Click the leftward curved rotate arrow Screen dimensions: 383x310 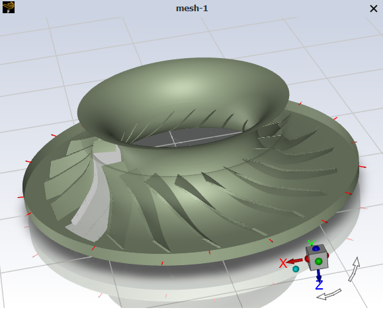[329, 295]
